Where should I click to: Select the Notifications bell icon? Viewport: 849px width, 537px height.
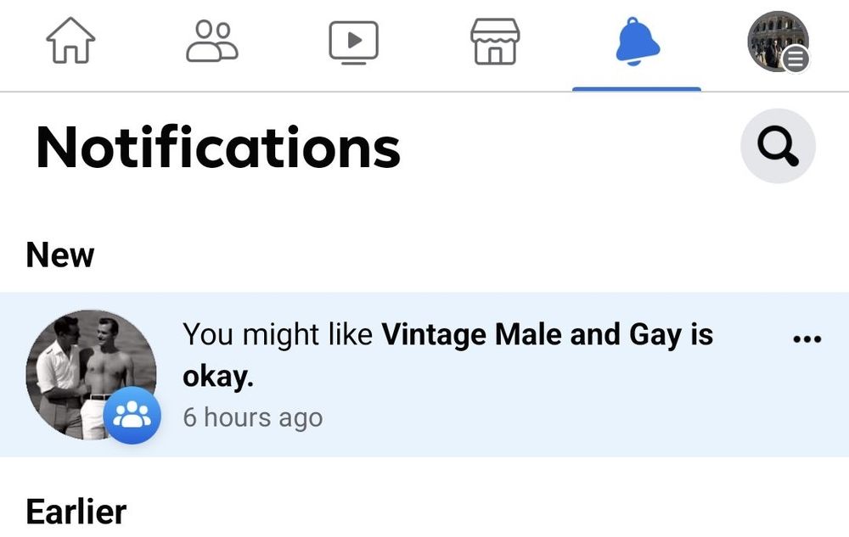point(638,41)
